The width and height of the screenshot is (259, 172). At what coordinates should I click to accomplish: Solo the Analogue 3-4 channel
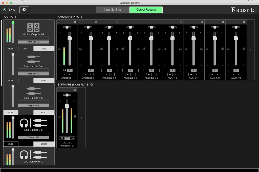112,75
